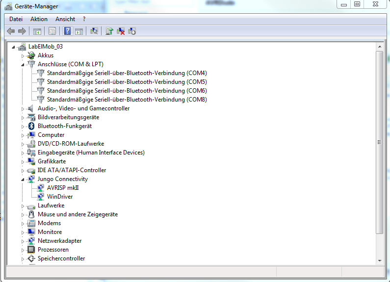Open the Properties toolbar icon
Screen dimensions: 390x282
tap(52, 31)
